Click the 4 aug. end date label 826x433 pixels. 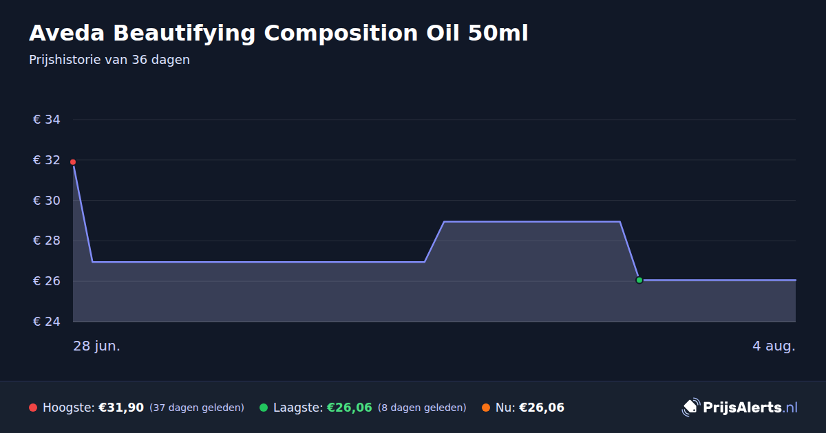[x=774, y=346]
